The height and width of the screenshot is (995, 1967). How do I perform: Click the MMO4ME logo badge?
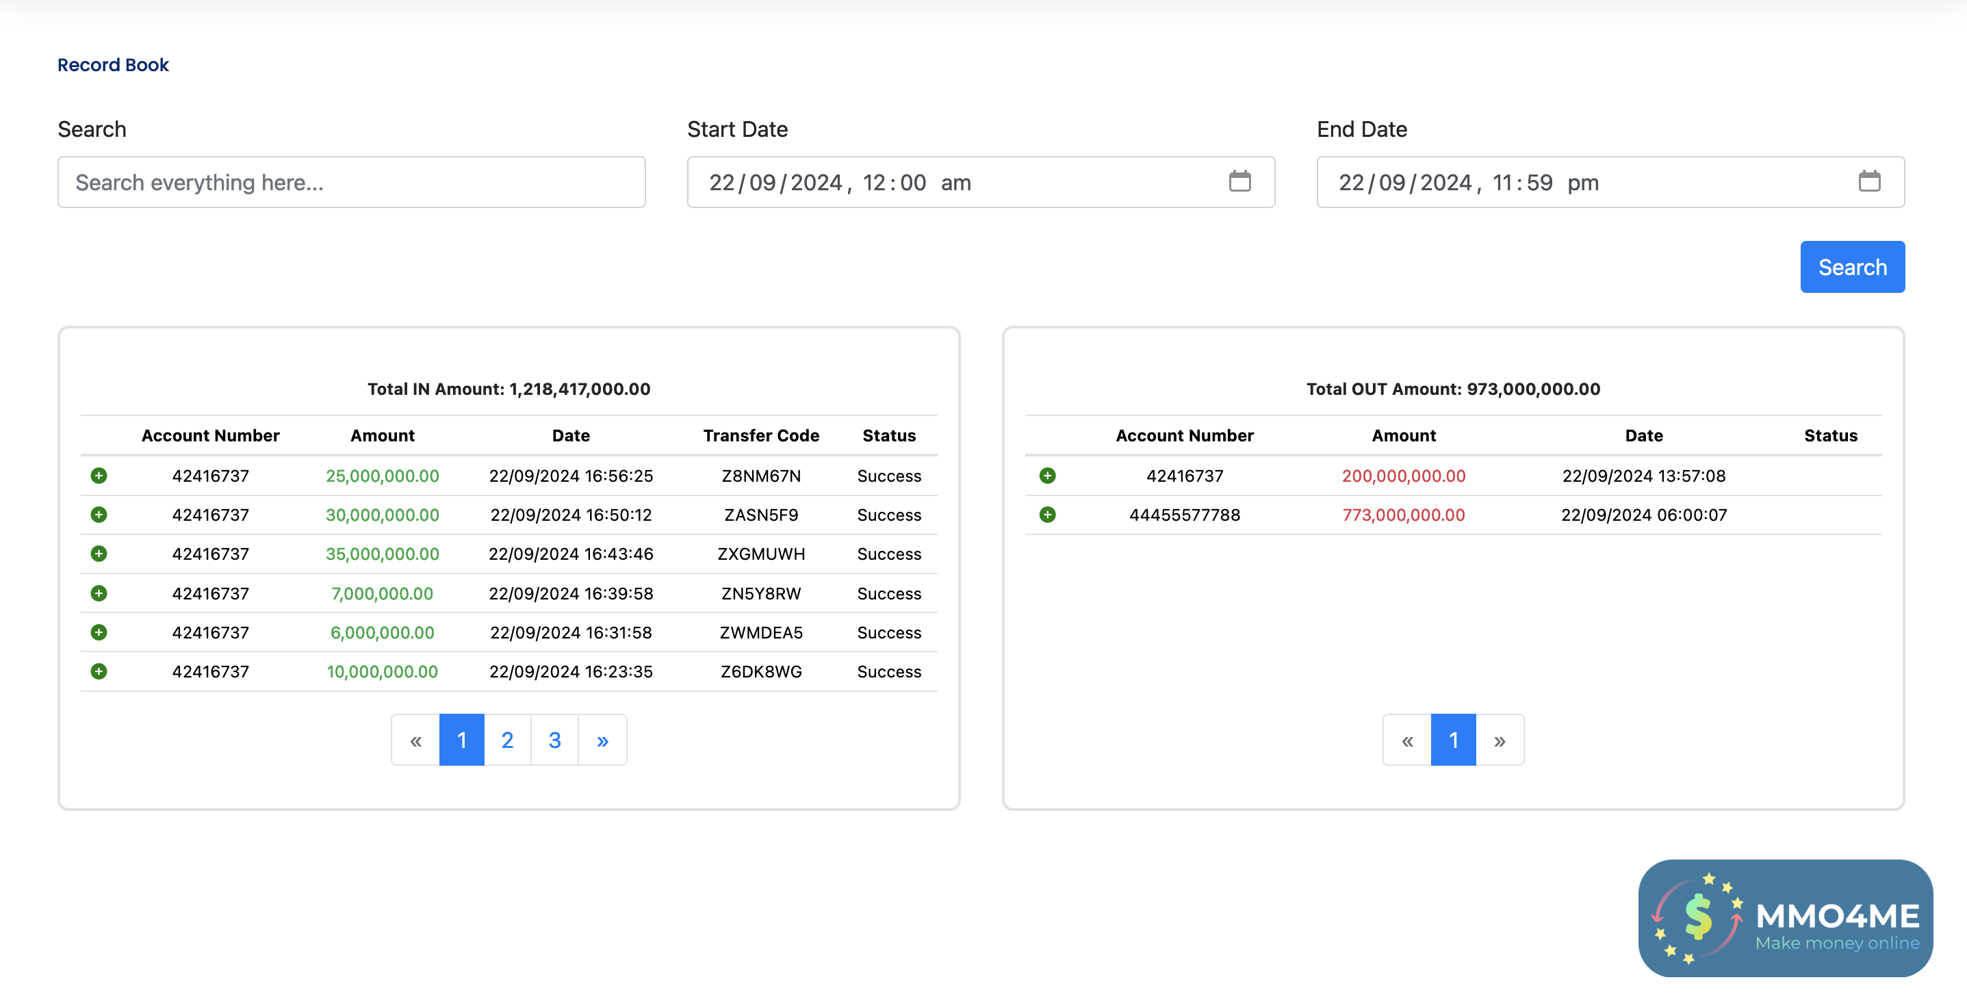tap(1785, 918)
